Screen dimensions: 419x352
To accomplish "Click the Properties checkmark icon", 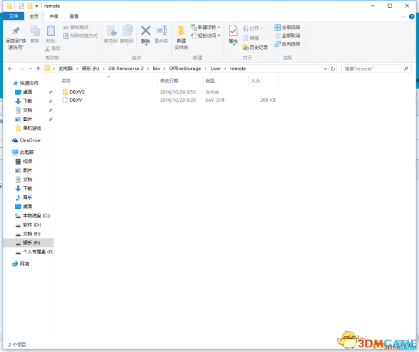I will (233, 31).
